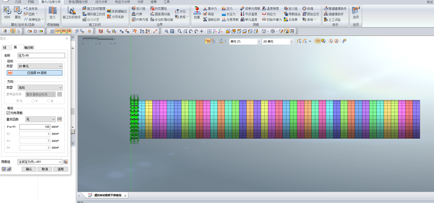Click the zoom-in magnifier toolbar icon
434x203 pixels.
(167, 31)
